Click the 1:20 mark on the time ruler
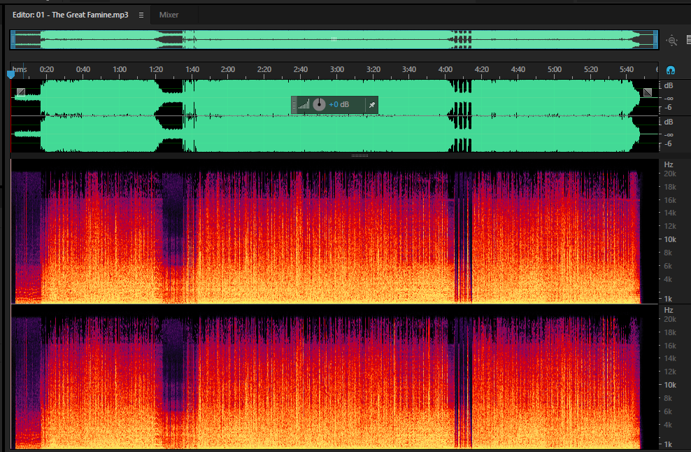This screenshot has height=452, width=691. (x=156, y=69)
